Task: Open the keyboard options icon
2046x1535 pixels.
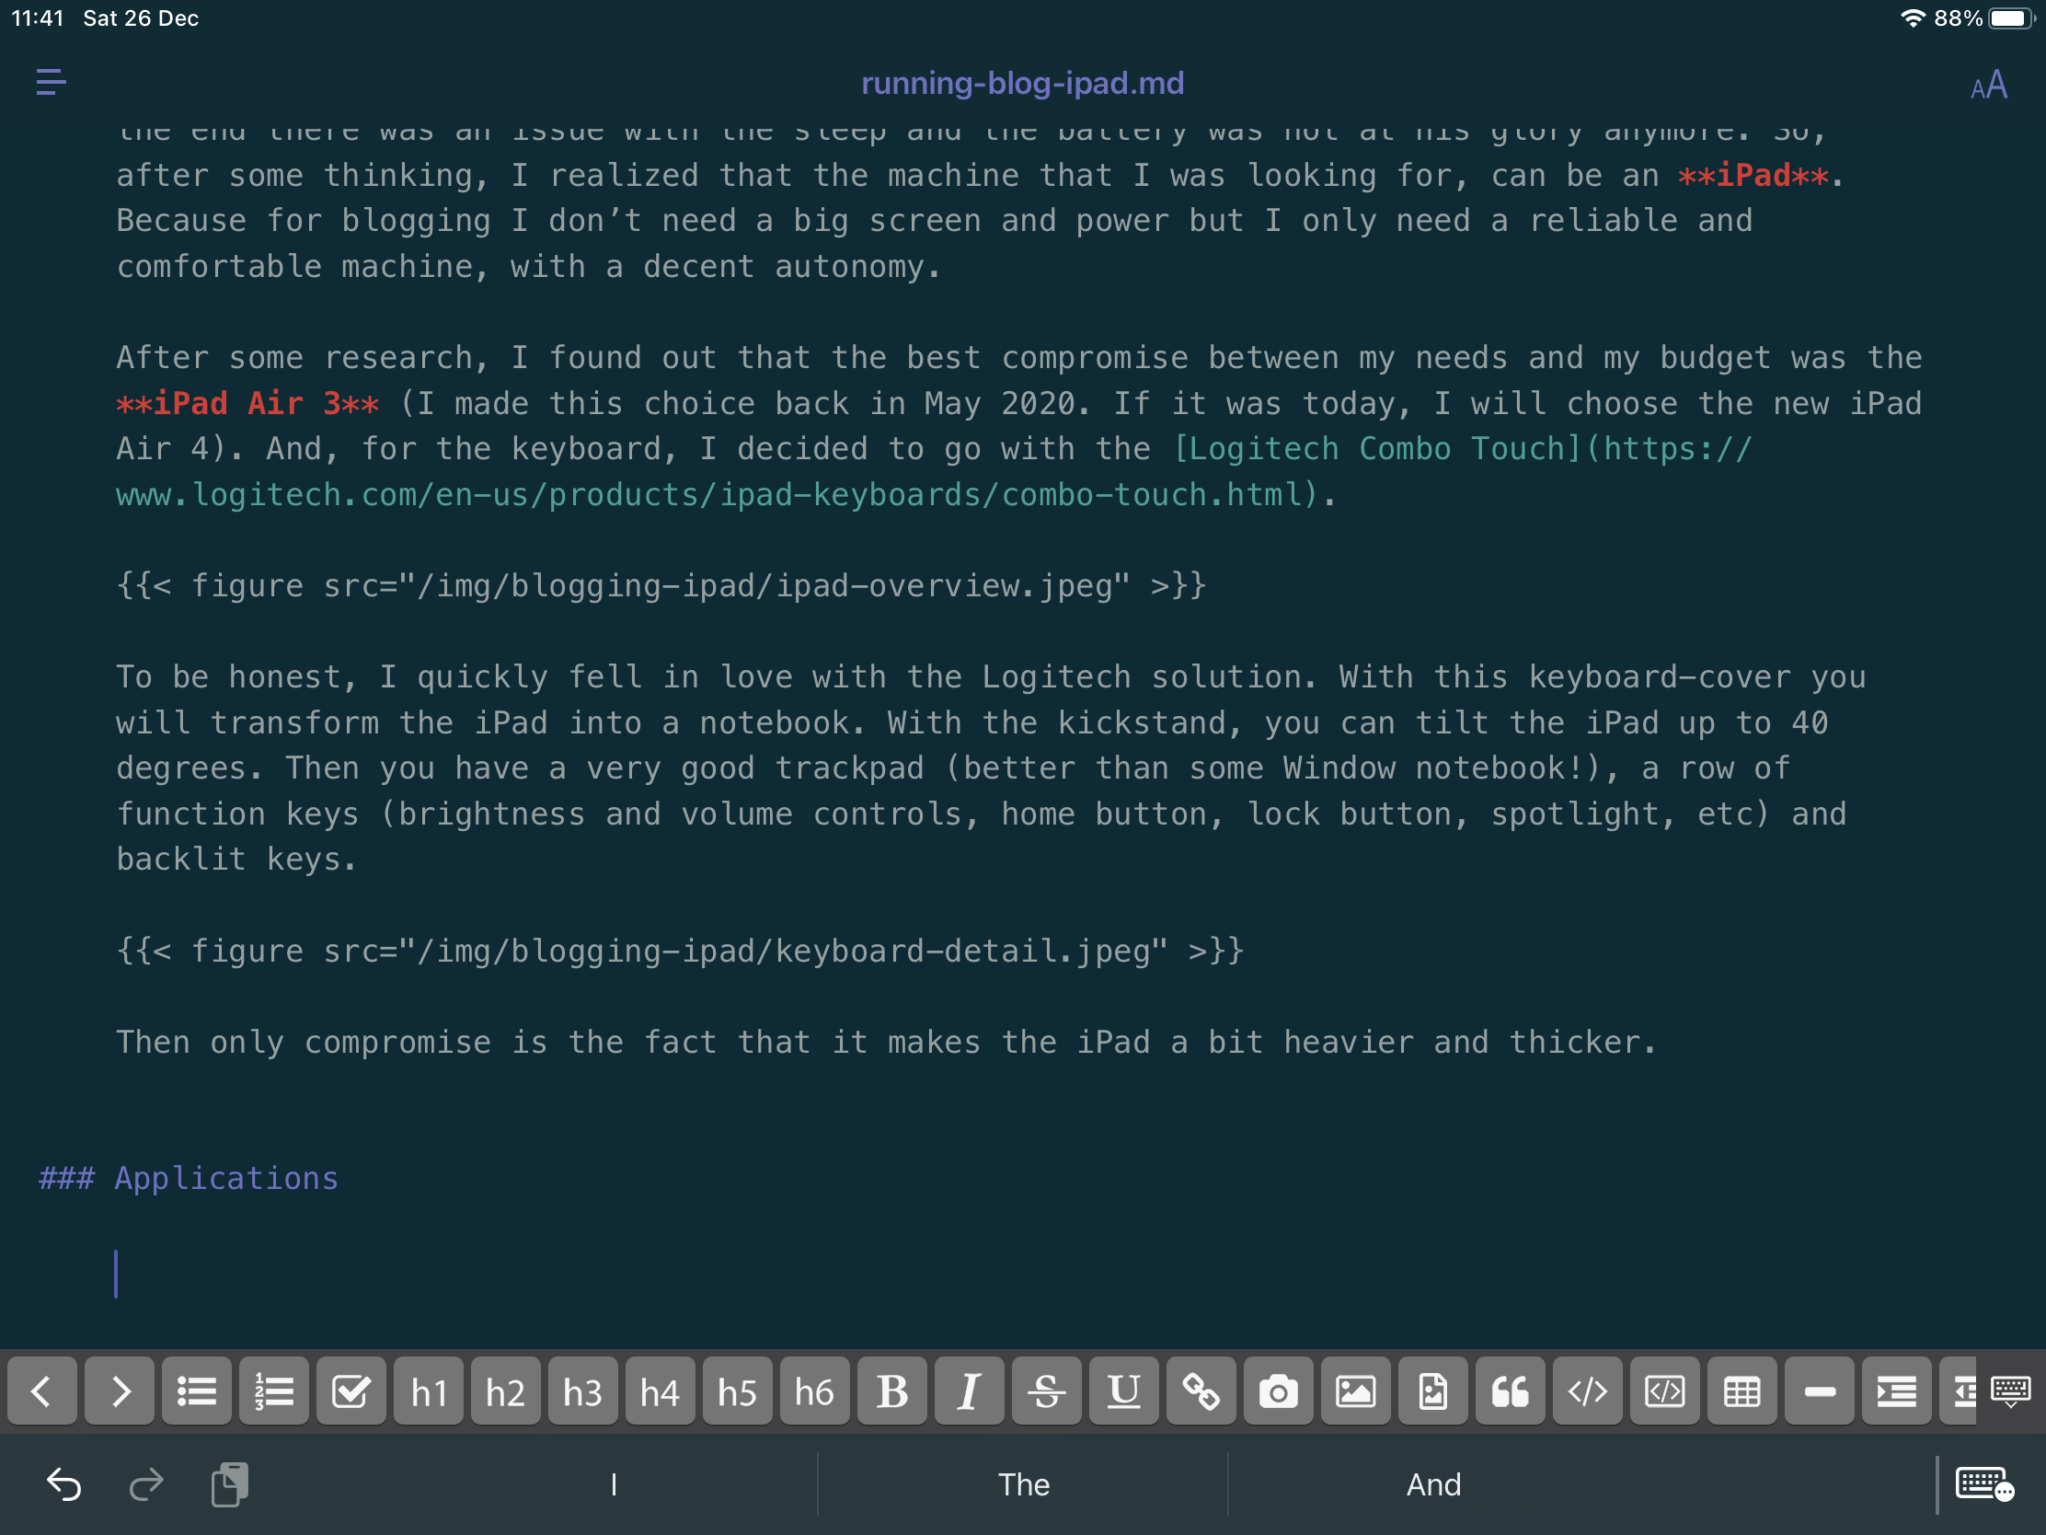Action: pyautogui.click(x=1984, y=1484)
